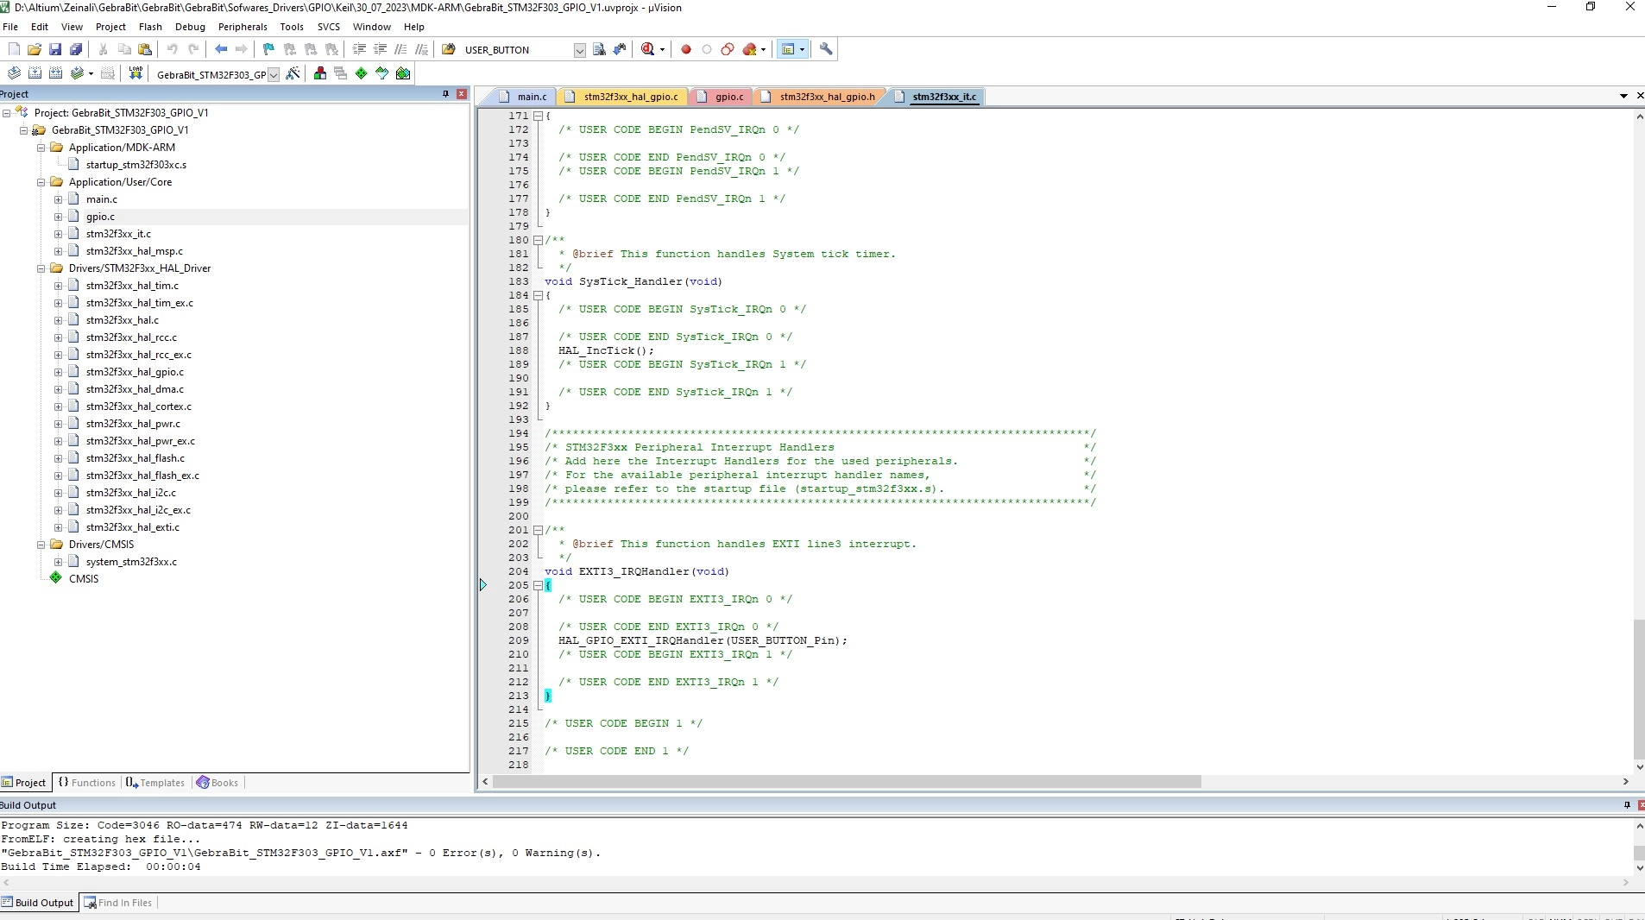Click the Manage Run-Time Environment green diamond
The height and width of the screenshot is (920, 1645).
[362, 73]
